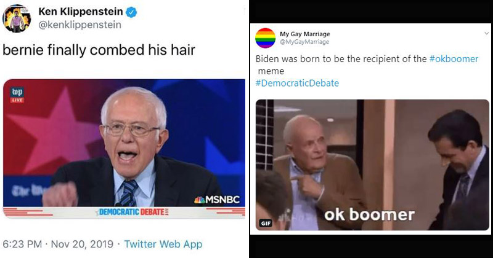The height and width of the screenshot is (258, 493).
Task: Open the Bernie debate image
Action: coord(124,149)
